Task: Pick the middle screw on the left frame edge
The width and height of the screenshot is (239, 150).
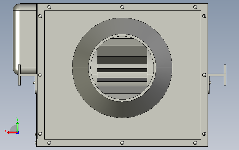Action: [40, 75]
